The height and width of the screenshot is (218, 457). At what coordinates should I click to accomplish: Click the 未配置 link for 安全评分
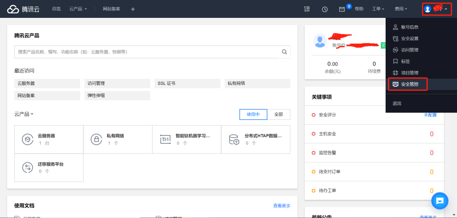430,115
